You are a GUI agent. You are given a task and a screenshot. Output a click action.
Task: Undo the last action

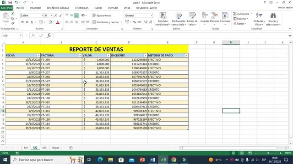point(16,2)
